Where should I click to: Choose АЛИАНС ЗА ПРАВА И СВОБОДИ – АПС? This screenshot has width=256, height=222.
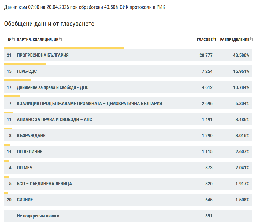(x=54, y=120)
